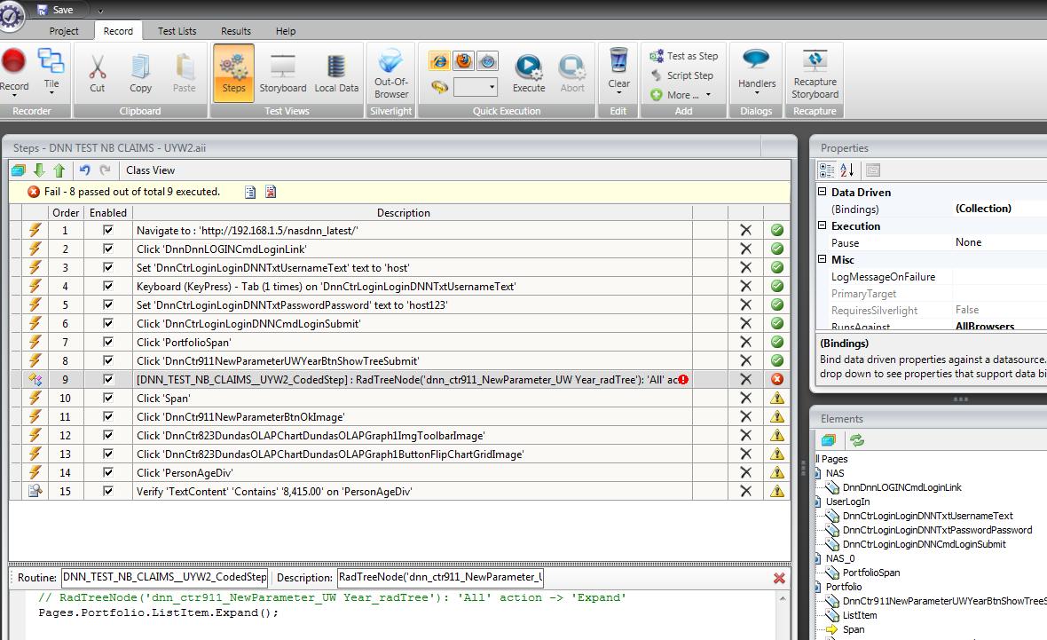1047x640 pixels.
Task: Select Firefox browser for quick execution
Action: [463, 61]
